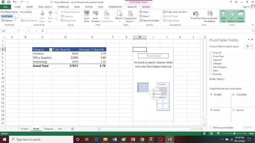This screenshot has height=143, width=255.
Task: Collapse the ribbon
Action: (253, 25)
